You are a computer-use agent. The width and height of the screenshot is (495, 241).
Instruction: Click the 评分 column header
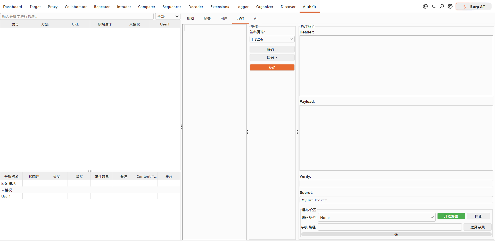pos(169,176)
